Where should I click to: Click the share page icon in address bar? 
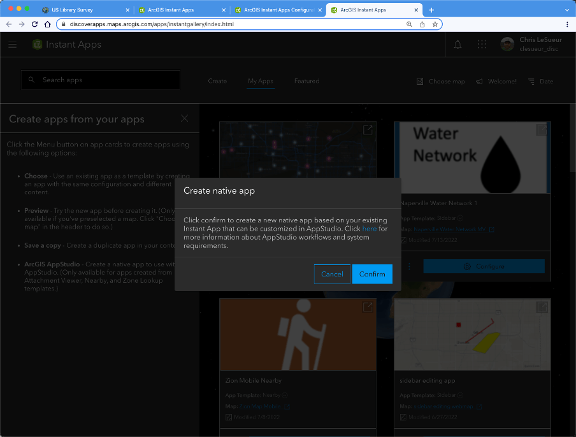click(422, 24)
